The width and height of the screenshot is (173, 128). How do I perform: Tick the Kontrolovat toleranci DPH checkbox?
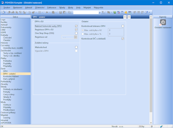click(x=123, y=26)
